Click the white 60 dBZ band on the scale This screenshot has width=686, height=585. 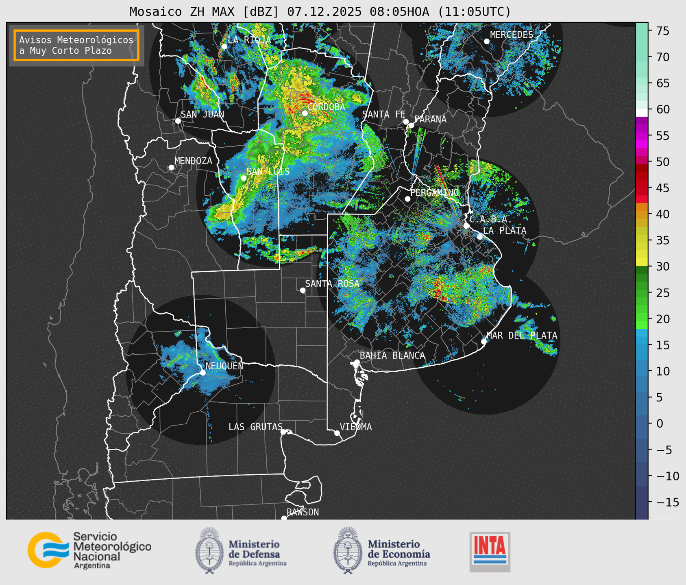(642, 113)
